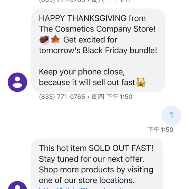
Task: Click the cut-off timestamp at the top
Action: coord(84,1)
